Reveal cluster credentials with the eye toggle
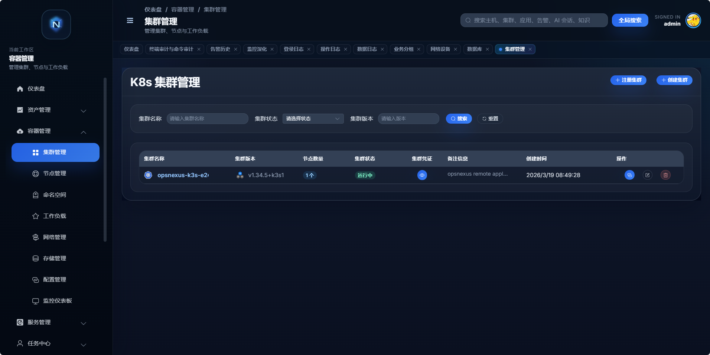 (x=422, y=175)
